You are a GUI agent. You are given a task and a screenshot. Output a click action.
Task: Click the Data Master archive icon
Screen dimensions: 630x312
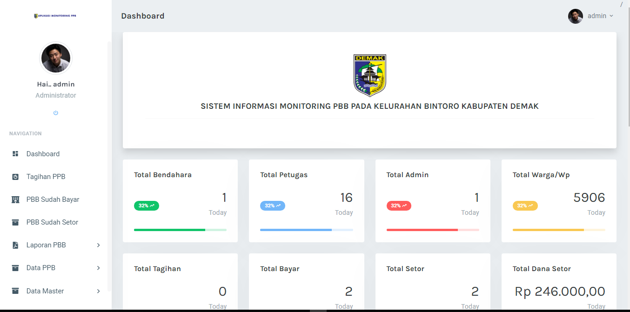[x=15, y=291]
